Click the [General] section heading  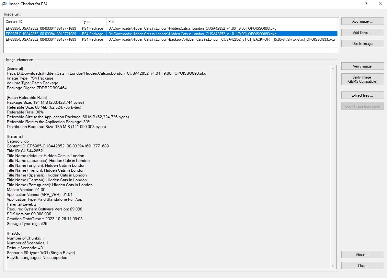pos(15,69)
